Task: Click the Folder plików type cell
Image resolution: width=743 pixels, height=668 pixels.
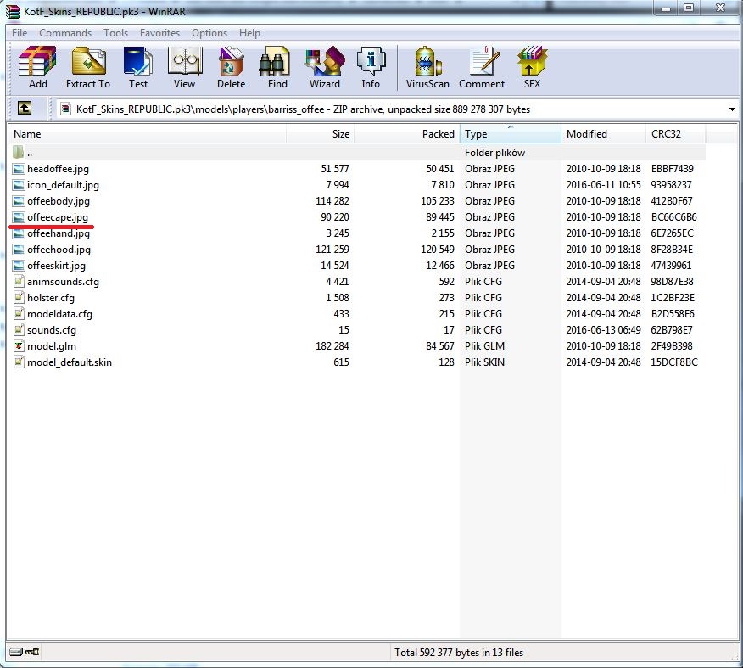Action: pos(494,153)
